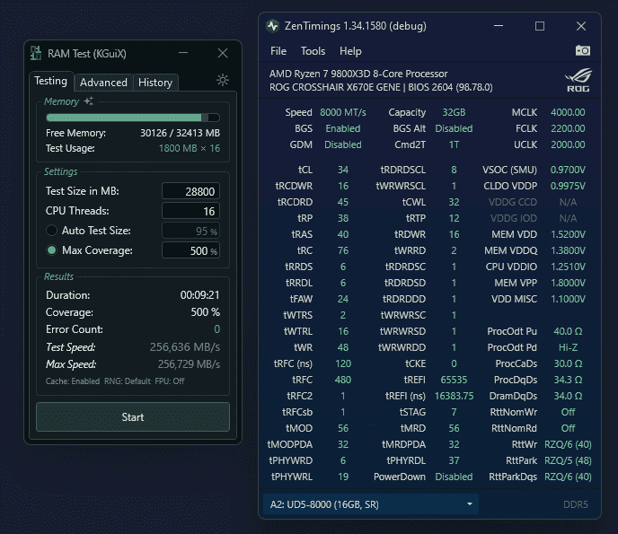Click the Test Size in MB field
618x534 pixels.
(x=190, y=191)
